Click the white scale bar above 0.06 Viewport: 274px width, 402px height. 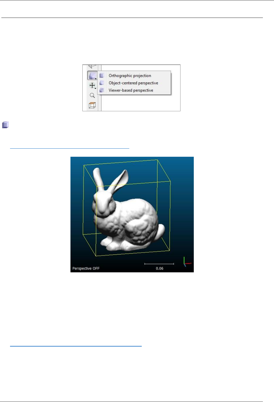(x=159, y=263)
